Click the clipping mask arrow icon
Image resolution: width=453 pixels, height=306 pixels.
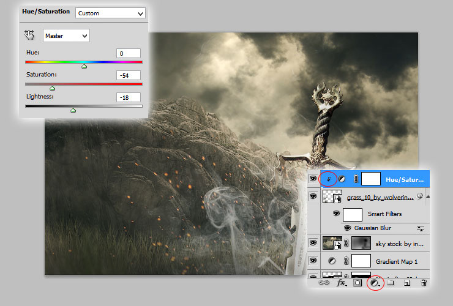point(328,179)
